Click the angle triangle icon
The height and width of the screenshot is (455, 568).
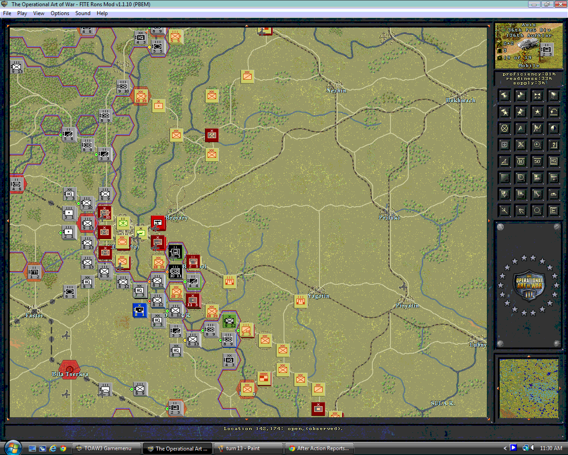coord(504,161)
